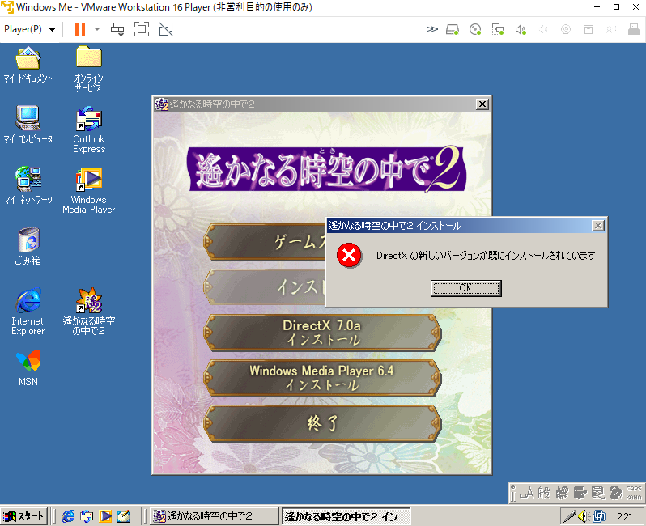
Task: Click the スタート button
Action: pyautogui.click(x=24, y=516)
